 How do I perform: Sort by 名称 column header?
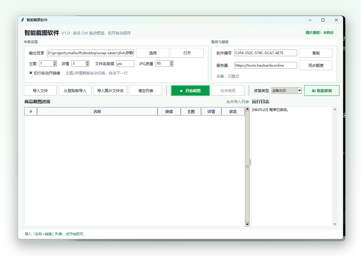point(97,112)
